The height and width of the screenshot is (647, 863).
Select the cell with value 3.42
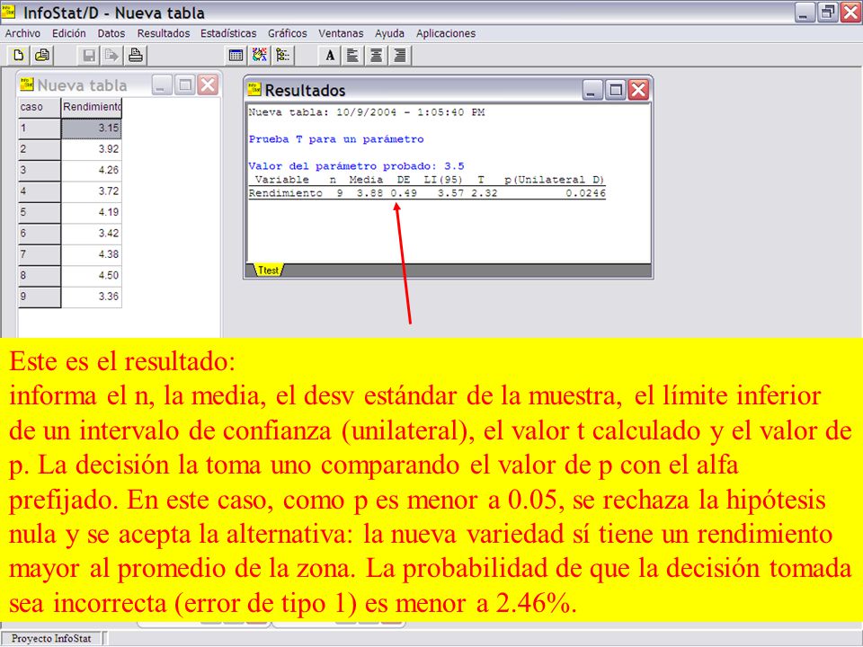[92, 233]
